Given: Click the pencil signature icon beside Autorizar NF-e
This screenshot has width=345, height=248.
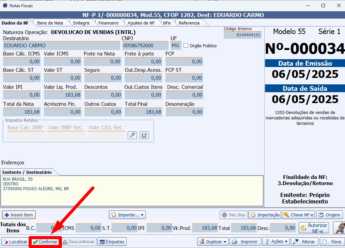Looking at the screenshot, I should (339, 228).
